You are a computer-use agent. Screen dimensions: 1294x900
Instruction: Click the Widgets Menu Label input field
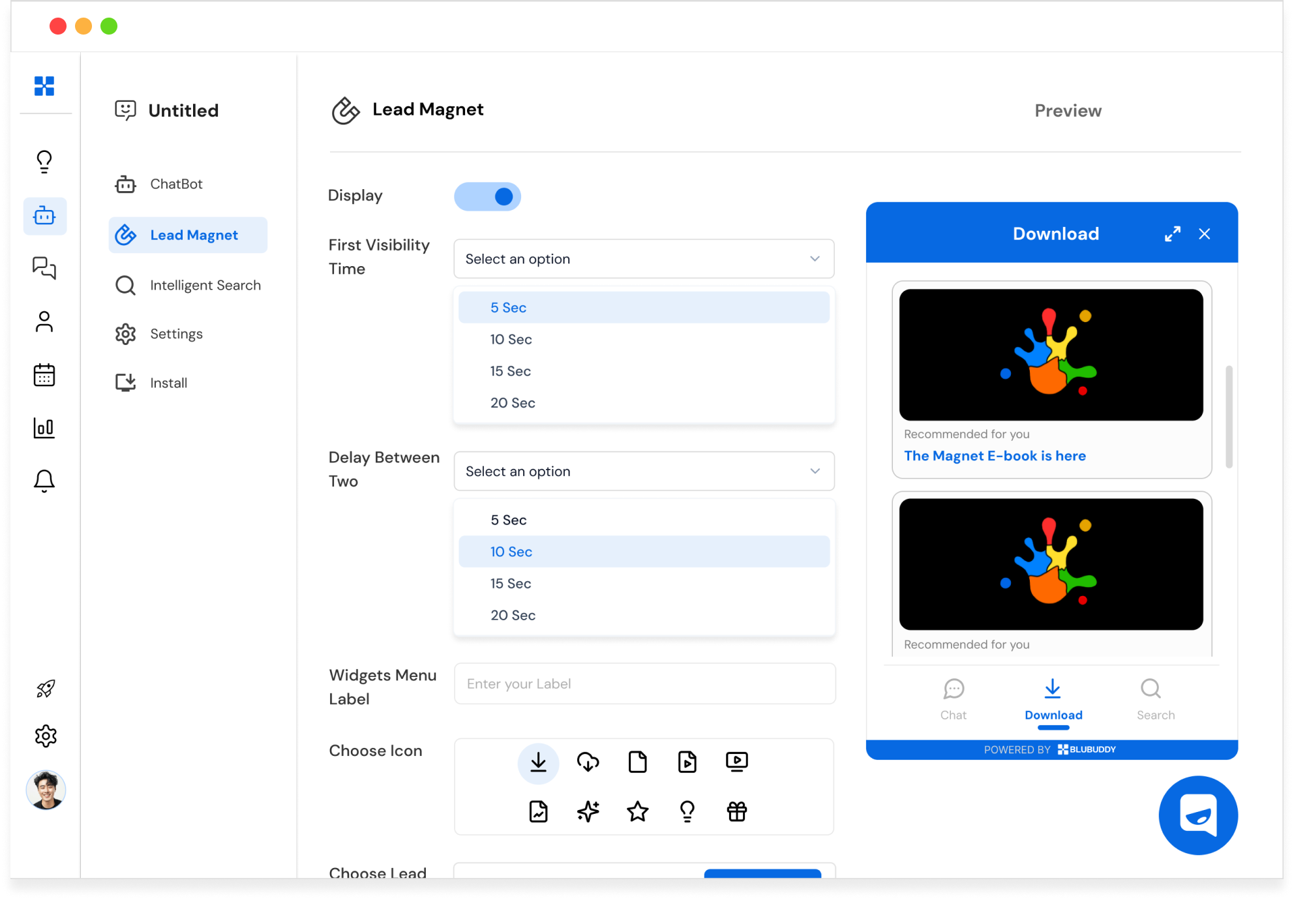pyautogui.click(x=642, y=683)
